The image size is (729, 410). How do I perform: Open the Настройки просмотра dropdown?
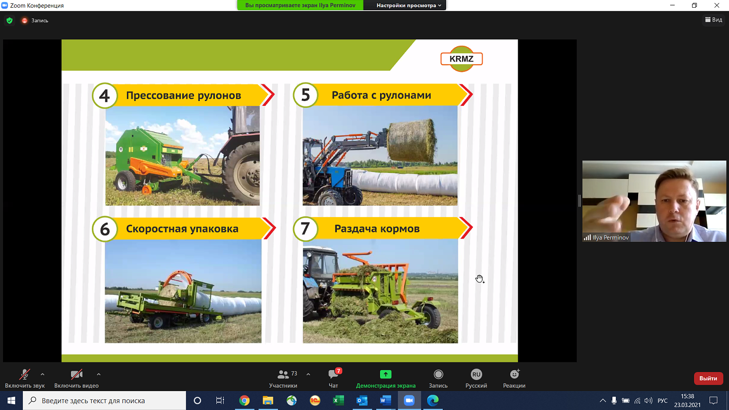(x=409, y=5)
